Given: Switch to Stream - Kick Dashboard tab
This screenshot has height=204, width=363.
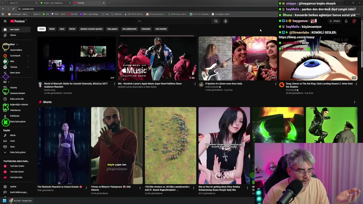Looking at the screenshot, I should pyautogui.click(x=55, y=3).
